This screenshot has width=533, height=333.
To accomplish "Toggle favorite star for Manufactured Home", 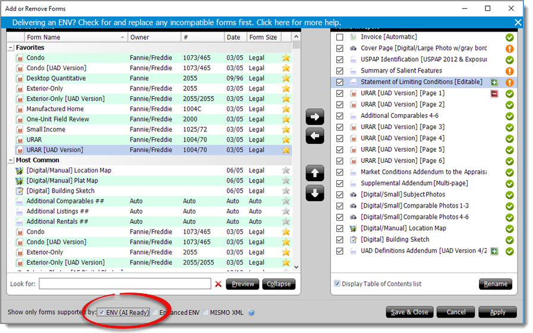I will (286, 109).
